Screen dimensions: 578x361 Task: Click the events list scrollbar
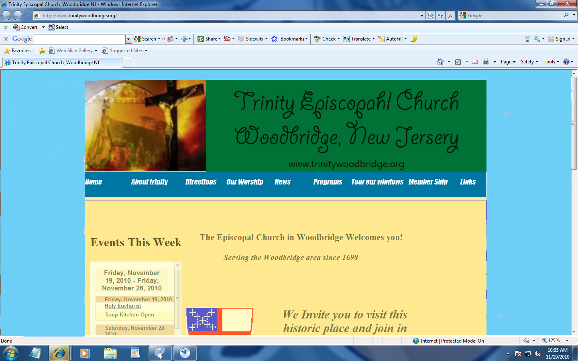pyautogui.click(x=177, y=297)
